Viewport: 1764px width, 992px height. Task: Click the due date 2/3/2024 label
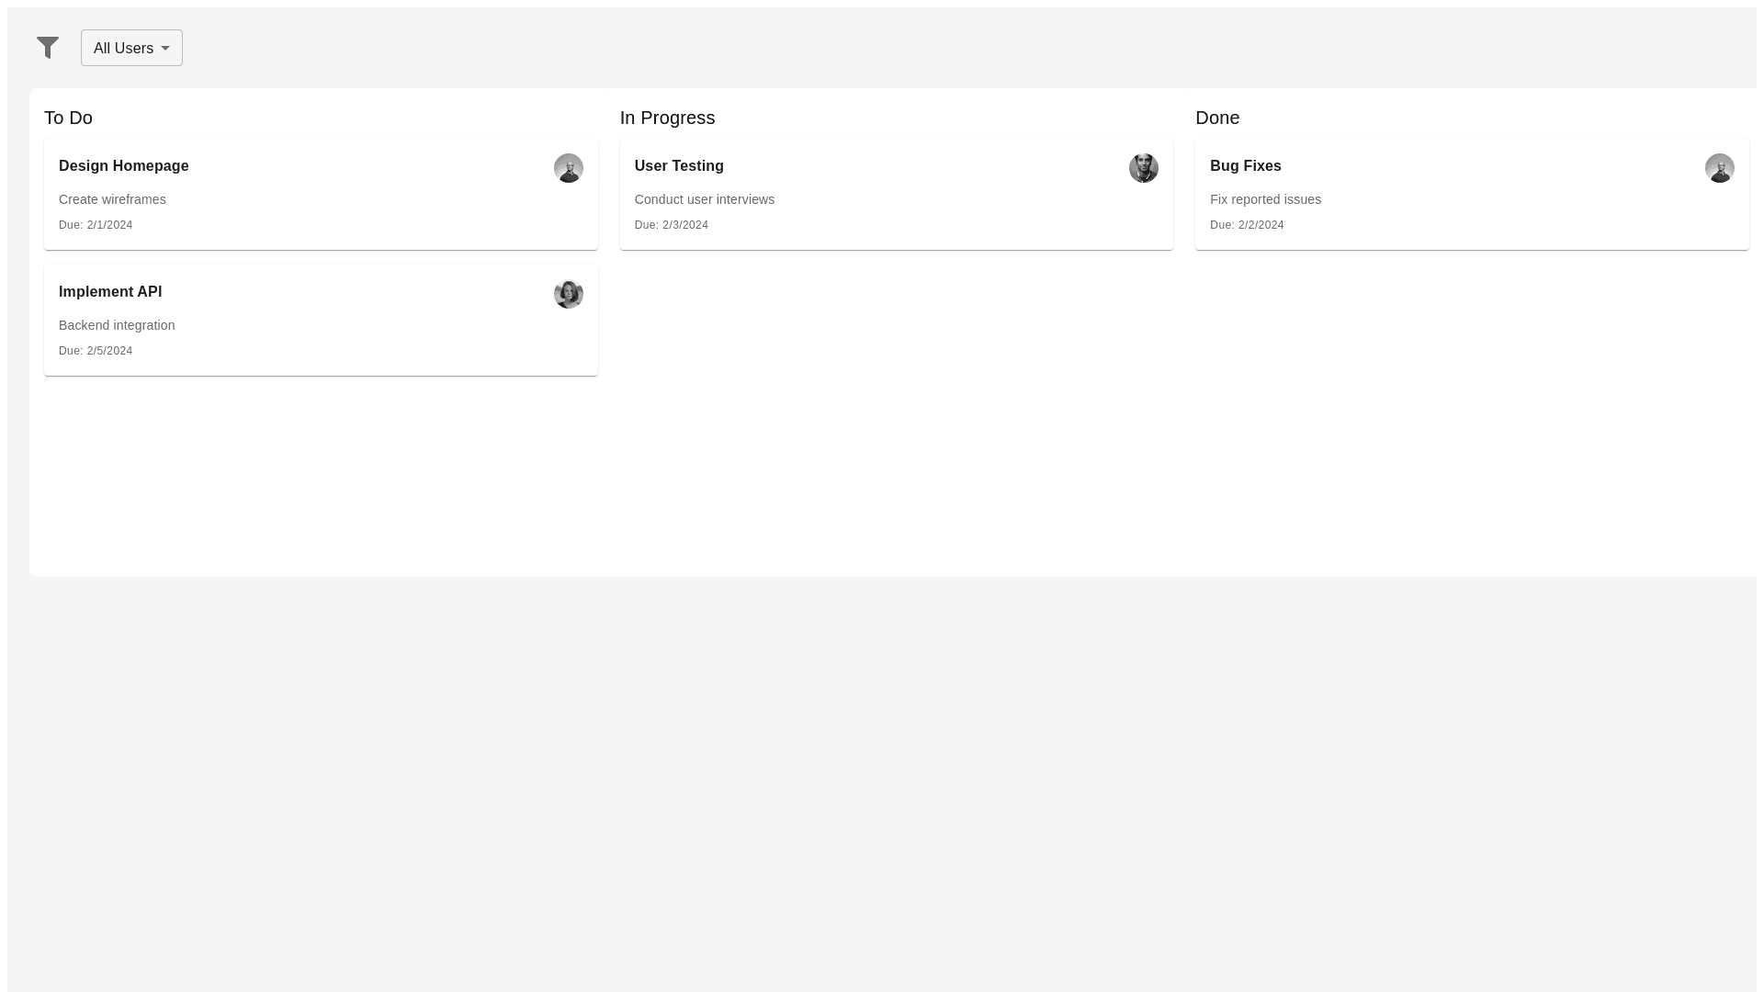(671, 225)
